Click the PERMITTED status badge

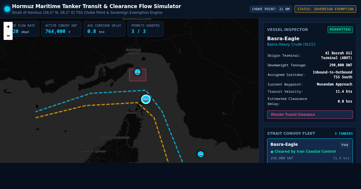(340, 30)
